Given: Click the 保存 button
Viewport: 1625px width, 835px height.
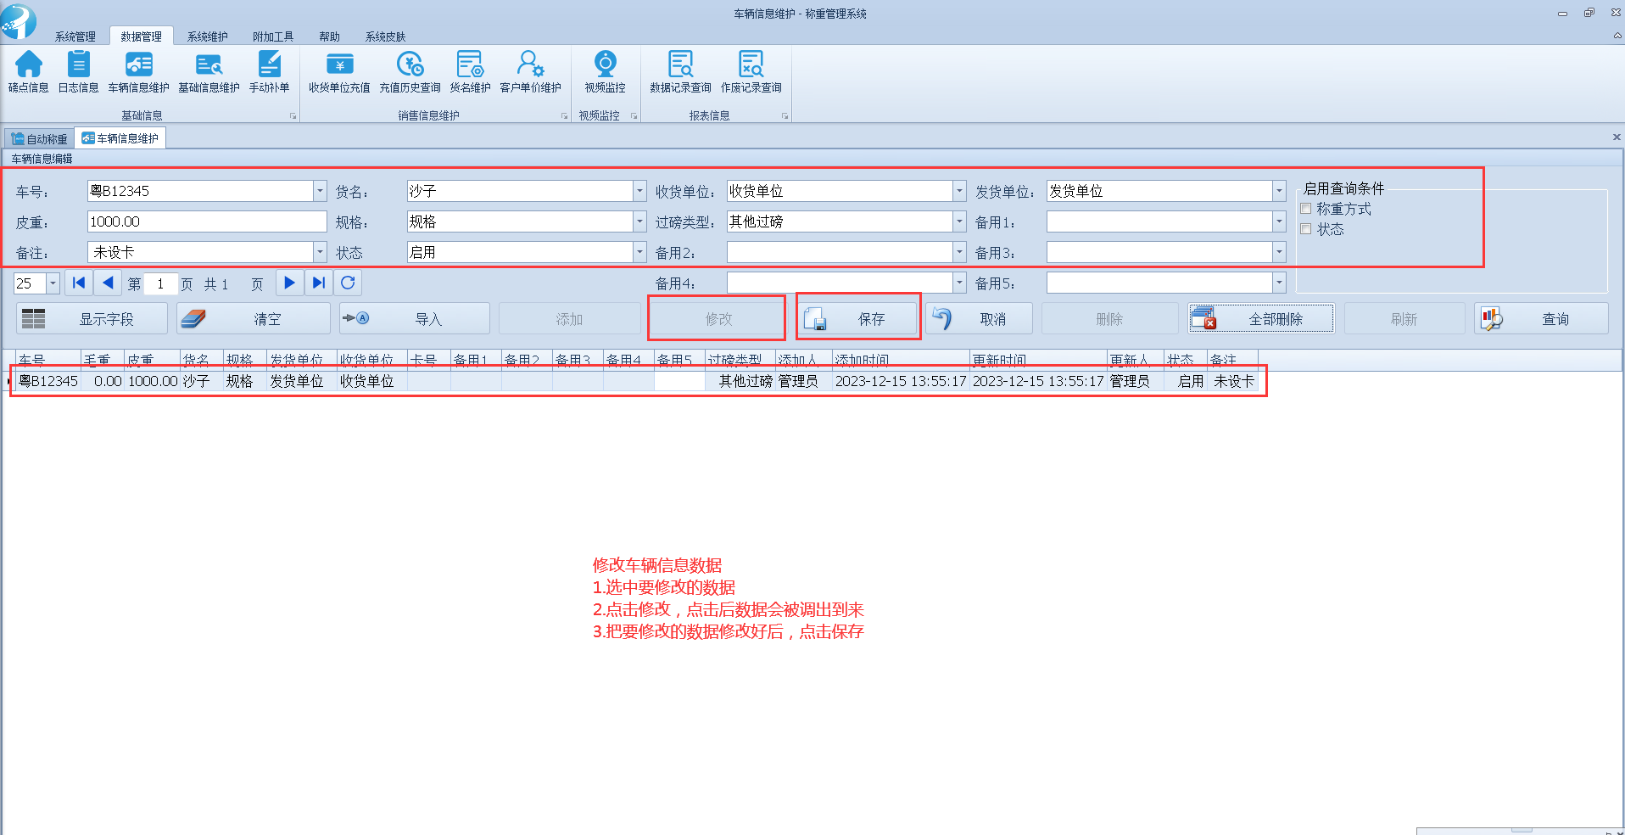Looking at the screenshot, I should pos(858,319).
